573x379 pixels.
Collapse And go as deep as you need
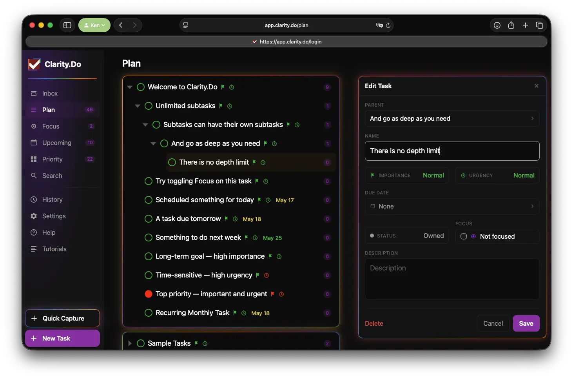pos(153,143)
